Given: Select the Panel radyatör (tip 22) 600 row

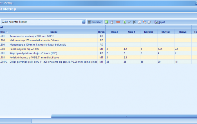Looking at the screenshot, I should (53, 49).
